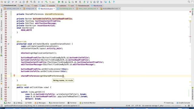The height and width of the screenshot is (109, 194).
Task: Switch to the activity_main.xml tab
Action: [x=13, y=9]
